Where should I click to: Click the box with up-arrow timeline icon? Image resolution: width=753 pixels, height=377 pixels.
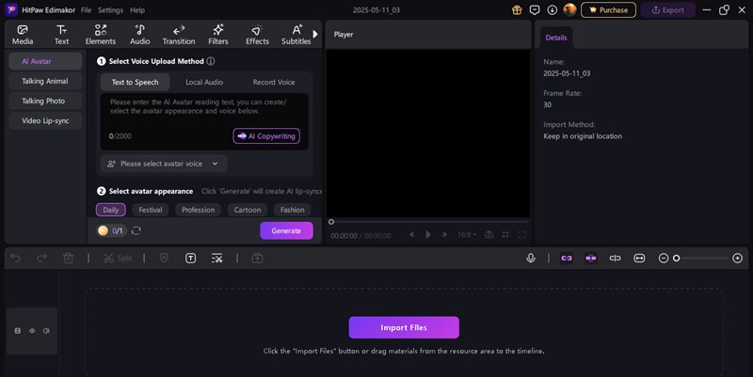[x=257, y=258]
